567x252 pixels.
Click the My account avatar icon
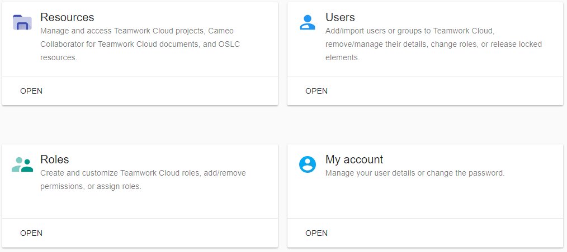click(x=308, y=164)
